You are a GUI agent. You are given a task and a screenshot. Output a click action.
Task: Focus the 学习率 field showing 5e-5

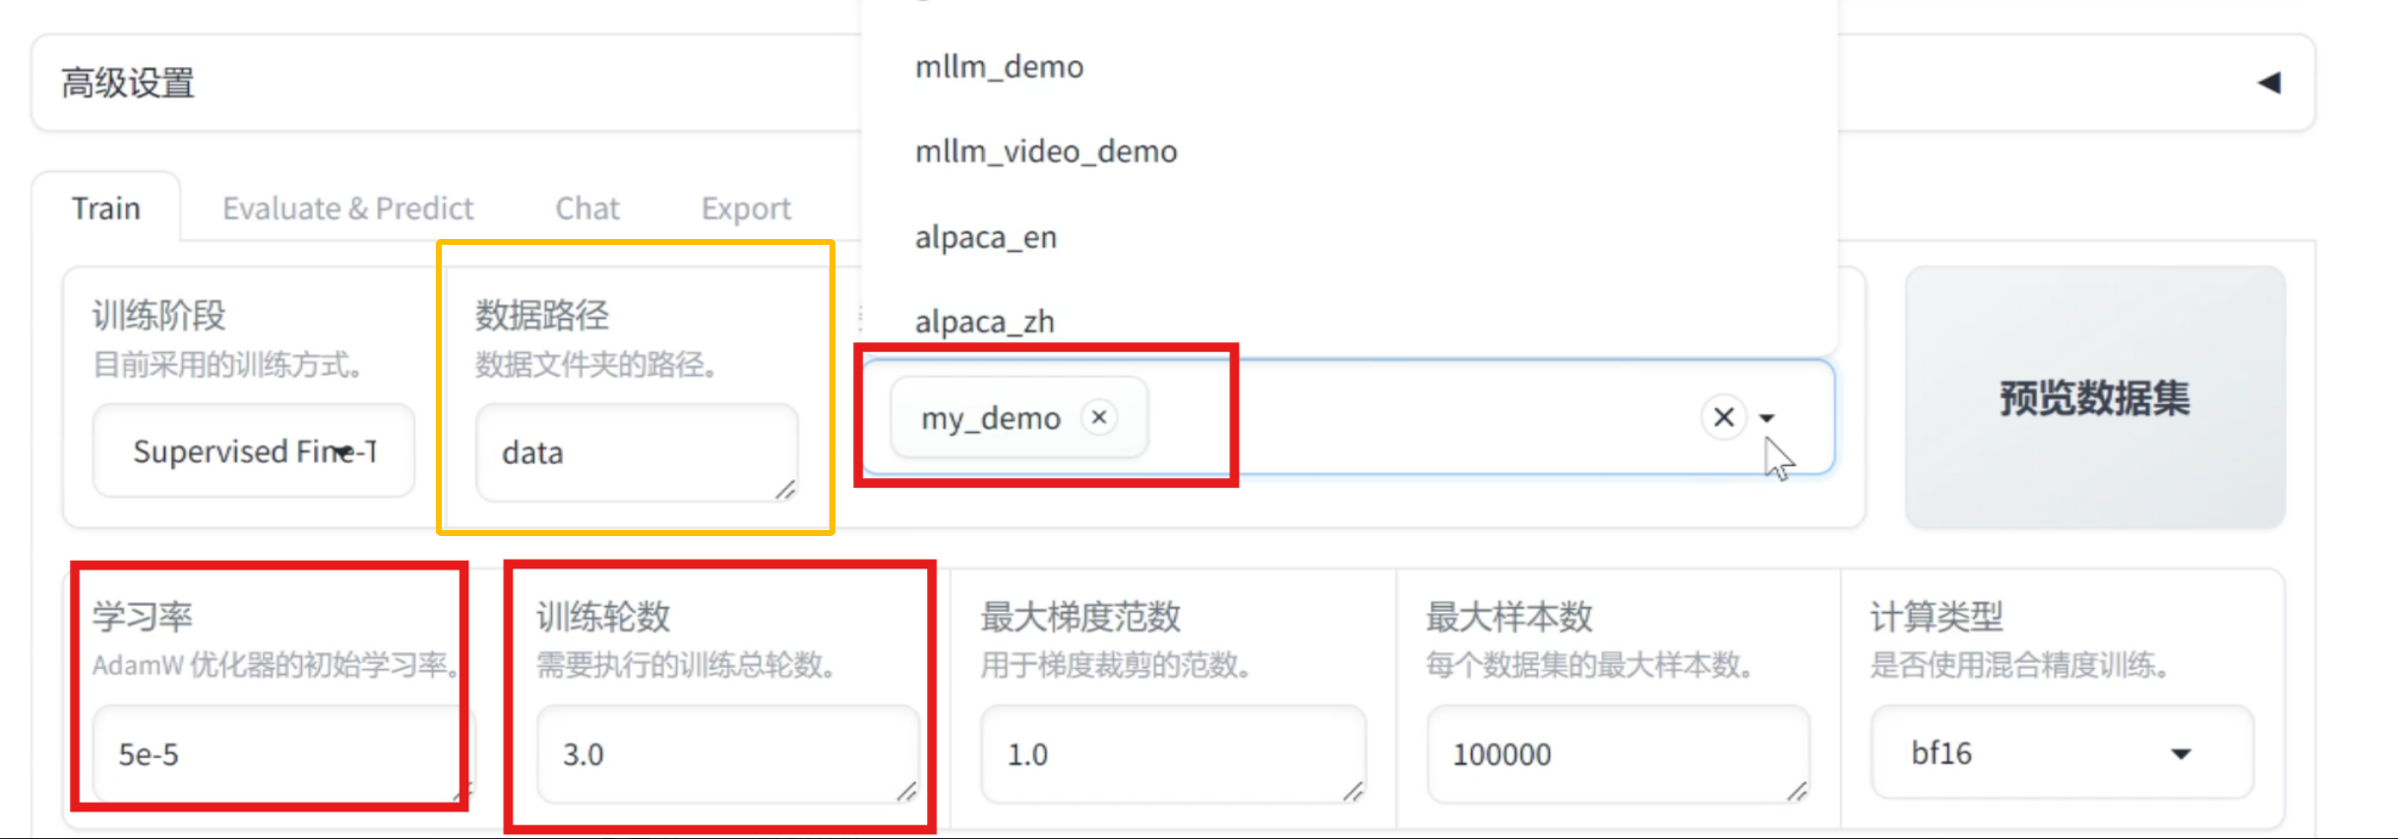click(x=276, y=754)
